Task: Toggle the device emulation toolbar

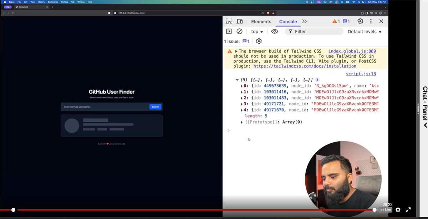Action: (239, 21)
